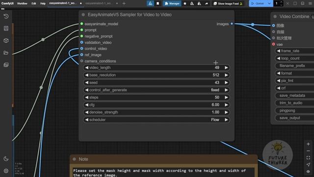Collapse the Note node dot

[74, 159]
